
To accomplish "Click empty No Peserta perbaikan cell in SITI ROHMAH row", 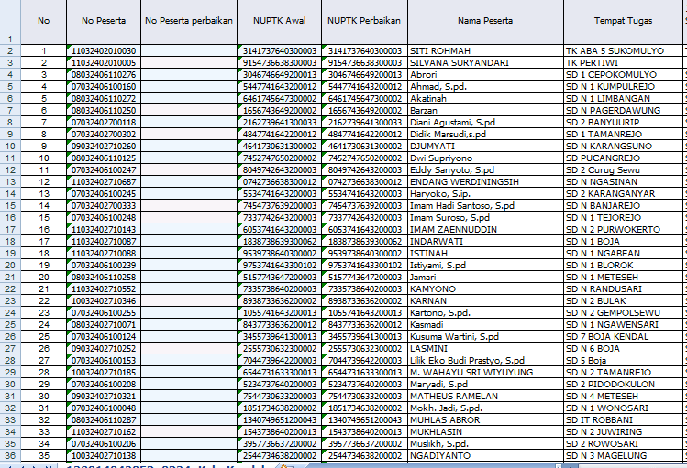I will (189, 50).
